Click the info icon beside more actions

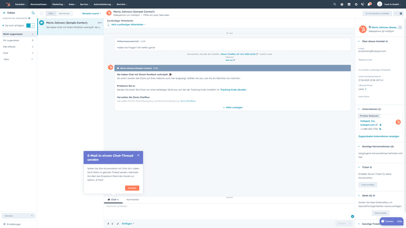[x=401, y=14]
